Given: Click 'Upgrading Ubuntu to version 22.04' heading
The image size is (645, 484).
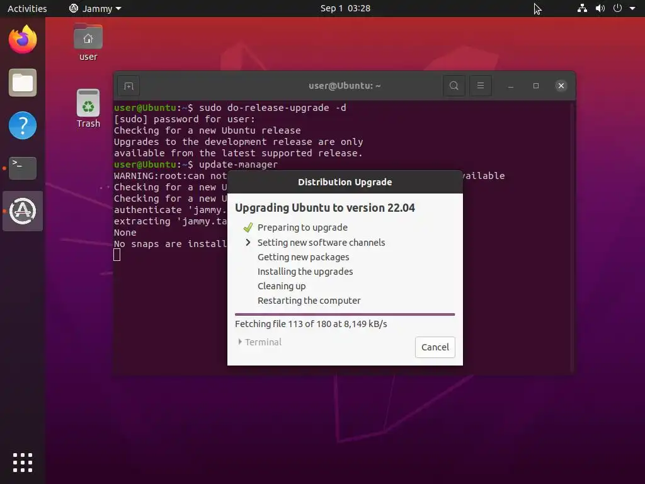Looking at the screenshot, I should tap(325, 208).
